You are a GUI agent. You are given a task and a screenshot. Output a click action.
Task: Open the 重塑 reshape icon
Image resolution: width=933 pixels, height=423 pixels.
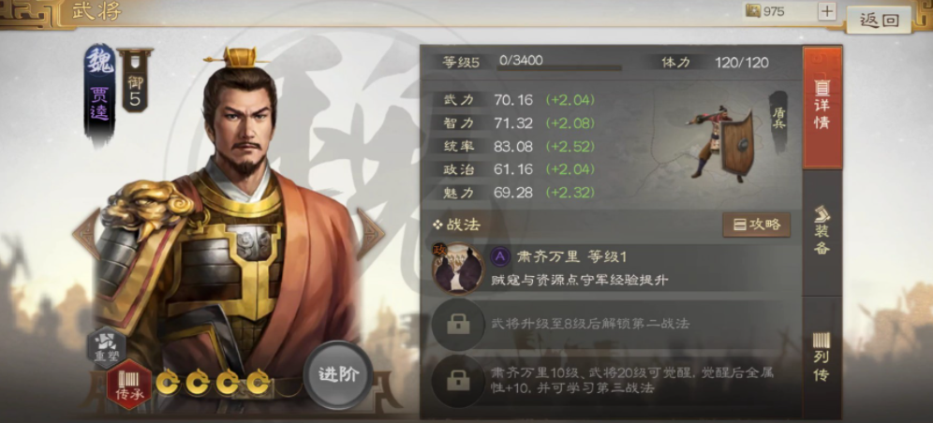[x=107, y=347]
